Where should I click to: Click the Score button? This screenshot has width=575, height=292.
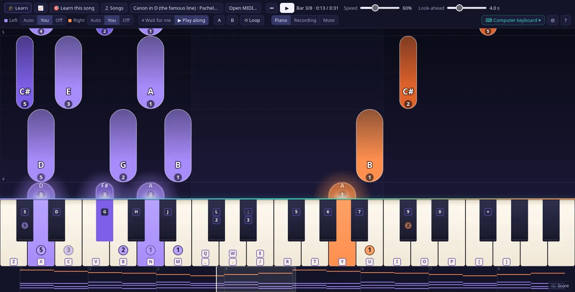[560, 286]
